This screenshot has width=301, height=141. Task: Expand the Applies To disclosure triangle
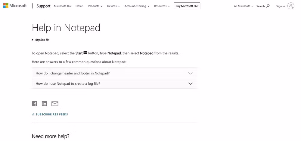point(33,40)
